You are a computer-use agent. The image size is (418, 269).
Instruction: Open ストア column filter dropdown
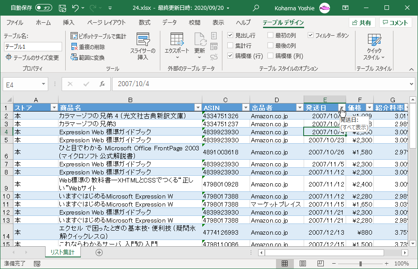pos(54,108)
